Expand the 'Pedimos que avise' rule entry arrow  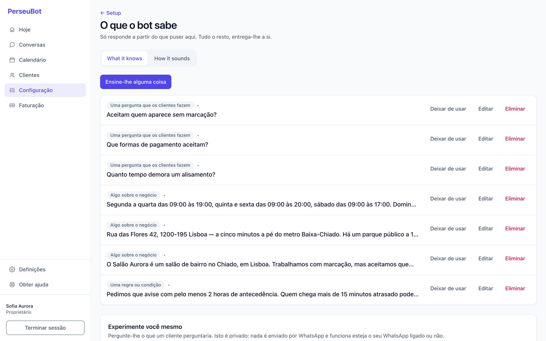(x=169, y=285)
